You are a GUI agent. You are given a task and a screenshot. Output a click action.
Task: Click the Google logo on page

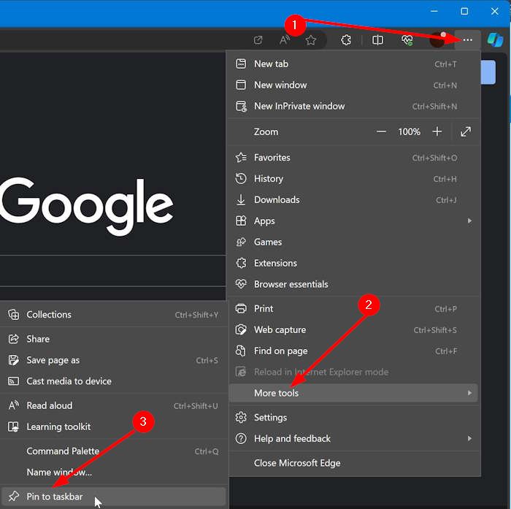point(87,206)
